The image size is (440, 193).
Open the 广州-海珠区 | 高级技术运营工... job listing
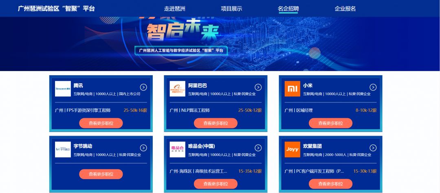point(198,171)
